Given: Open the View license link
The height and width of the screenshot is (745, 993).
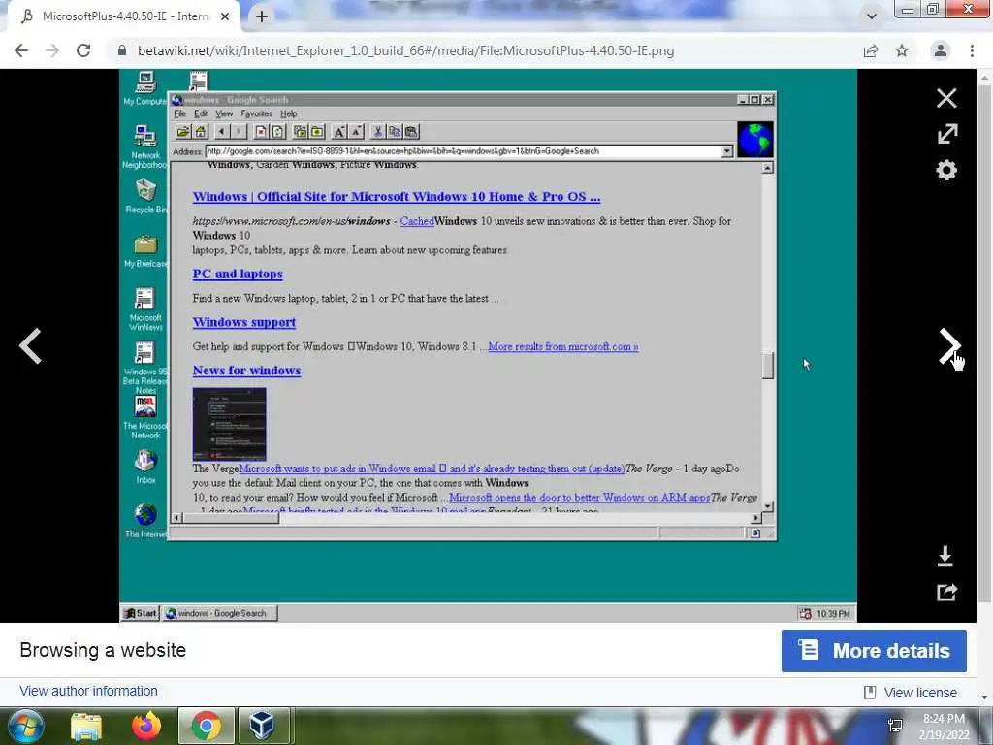Looking at the screenshot, I should point(920,693).
